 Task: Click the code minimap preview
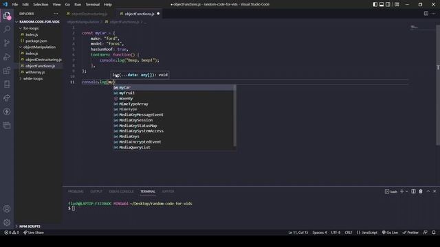(414, 27)
